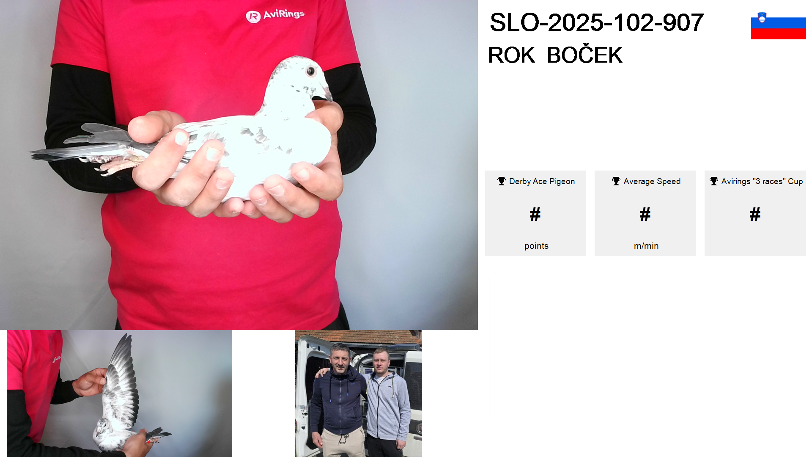Click the owner name ROK BOČEK

tap(555, 55)
